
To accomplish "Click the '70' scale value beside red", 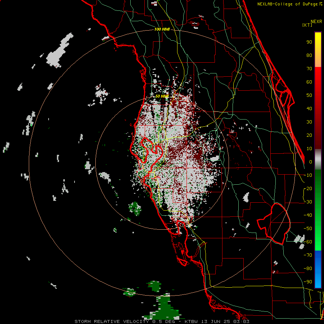I will 309,69.
